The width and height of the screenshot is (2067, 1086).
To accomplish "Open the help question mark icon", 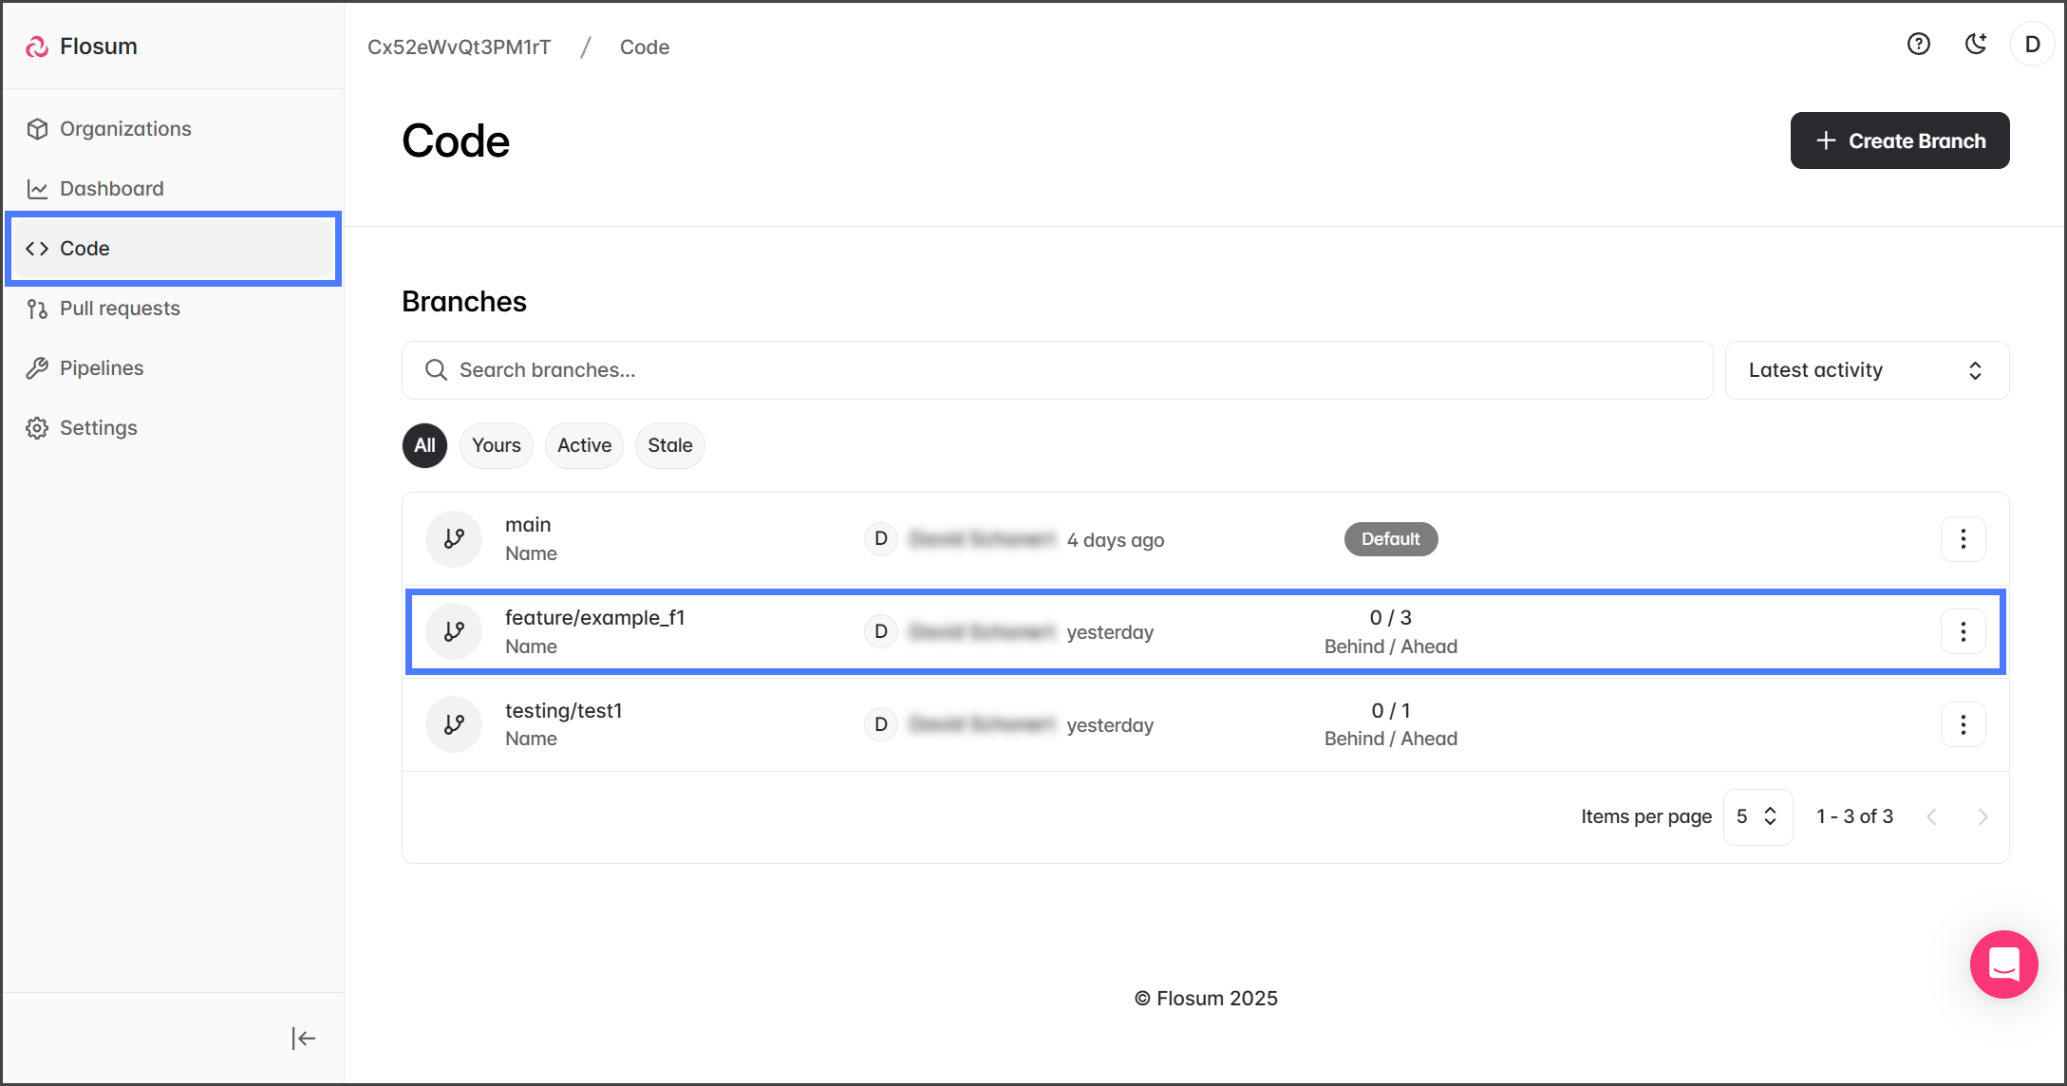I will coord(1918,45).
